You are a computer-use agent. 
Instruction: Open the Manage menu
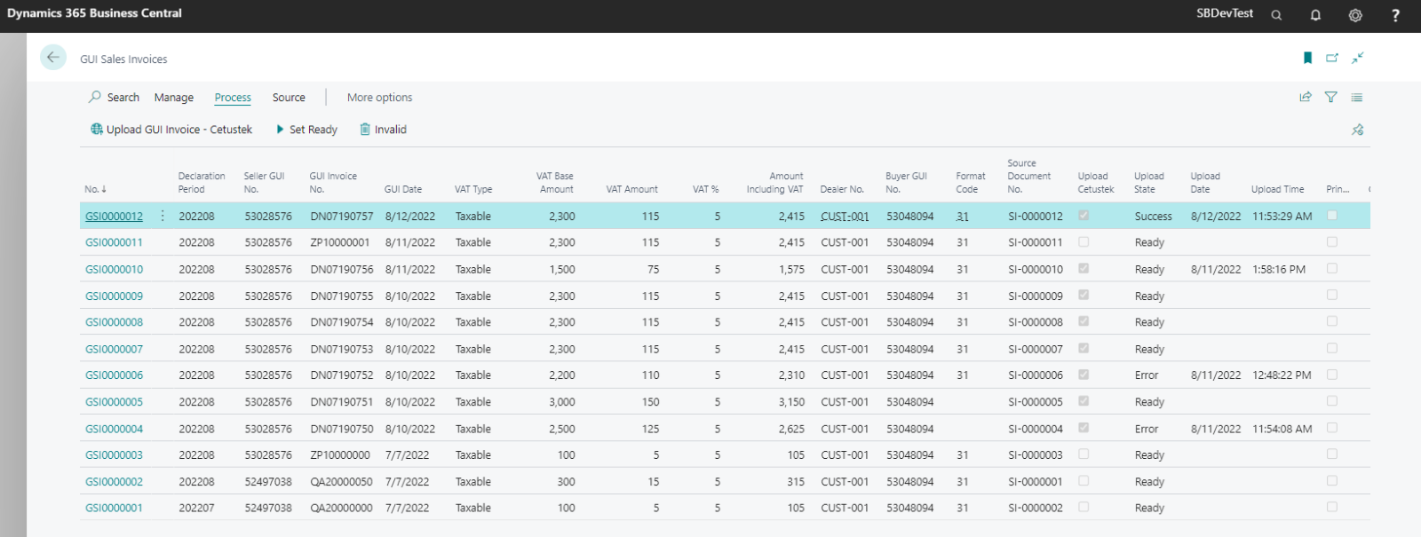pyautogui.click(x=173, y=98)
